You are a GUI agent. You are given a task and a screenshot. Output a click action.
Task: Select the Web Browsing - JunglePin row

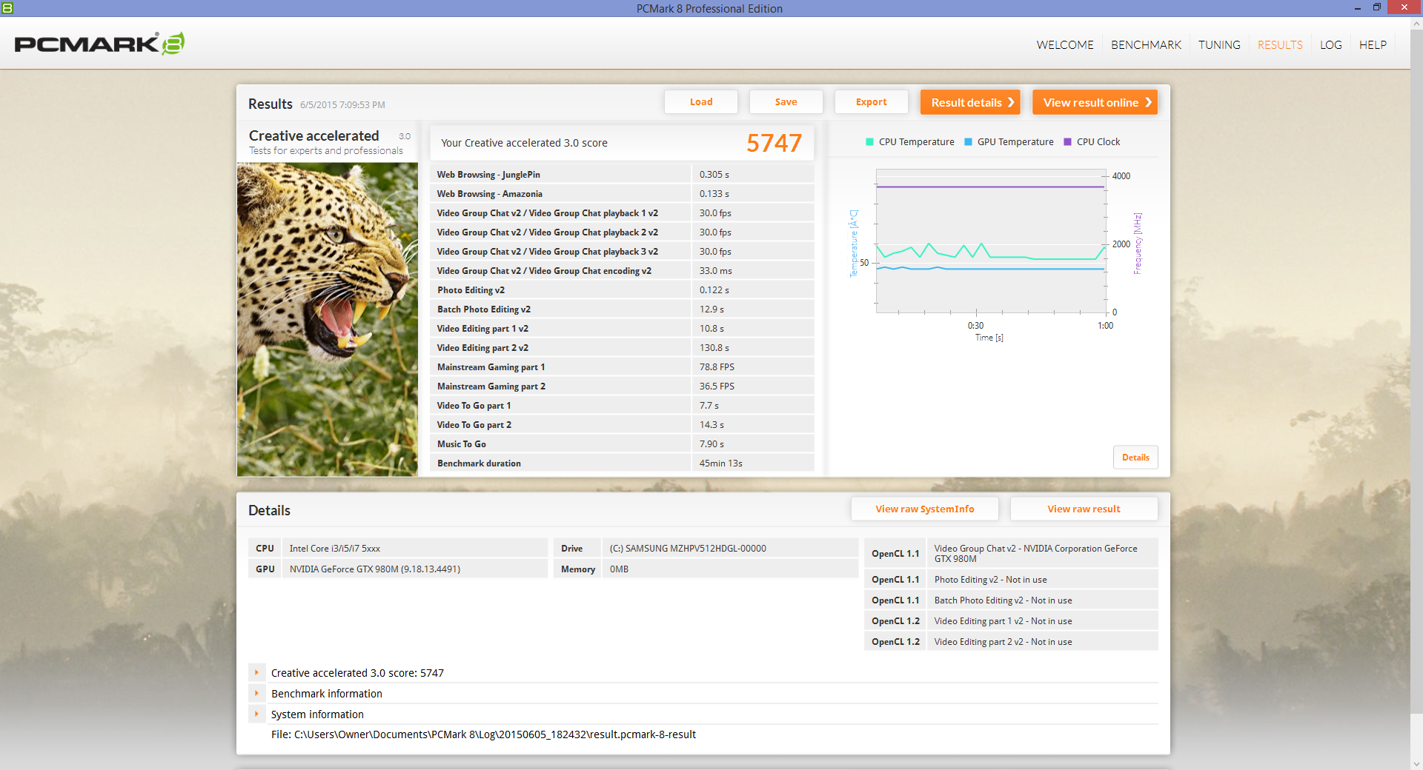622,175
